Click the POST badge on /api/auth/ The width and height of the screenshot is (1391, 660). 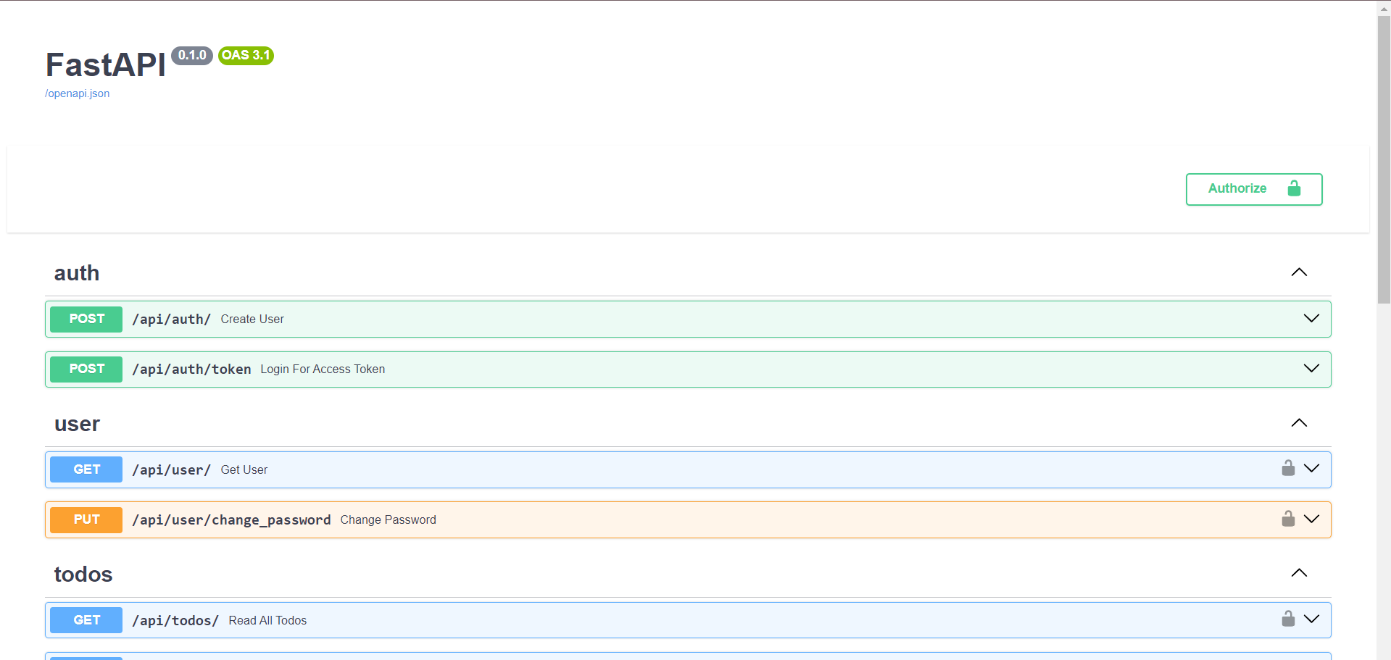86,319
